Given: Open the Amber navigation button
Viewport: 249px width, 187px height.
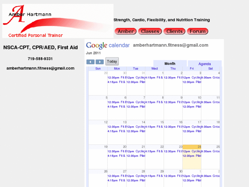Looking at the screenshot, I should coord(126,31).
